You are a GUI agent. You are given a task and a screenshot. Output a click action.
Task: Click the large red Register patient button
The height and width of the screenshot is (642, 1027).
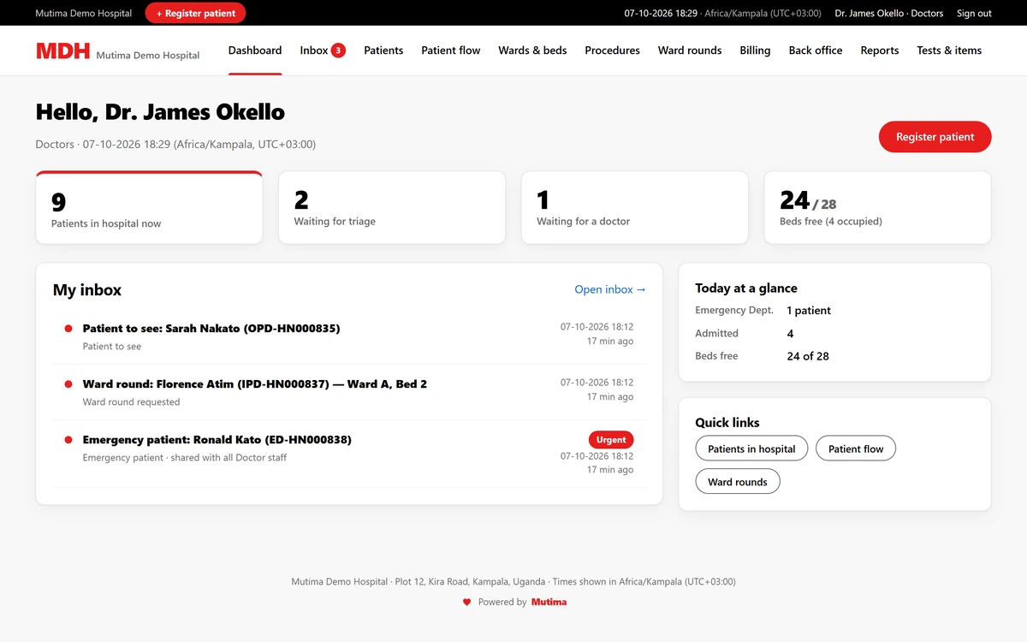tap(935, 137)
